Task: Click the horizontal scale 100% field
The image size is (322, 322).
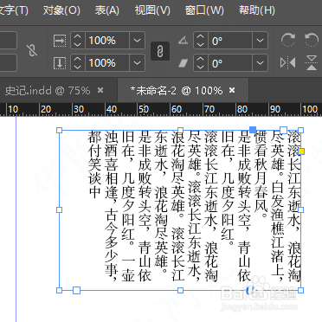Action: [x=107, y=41]
